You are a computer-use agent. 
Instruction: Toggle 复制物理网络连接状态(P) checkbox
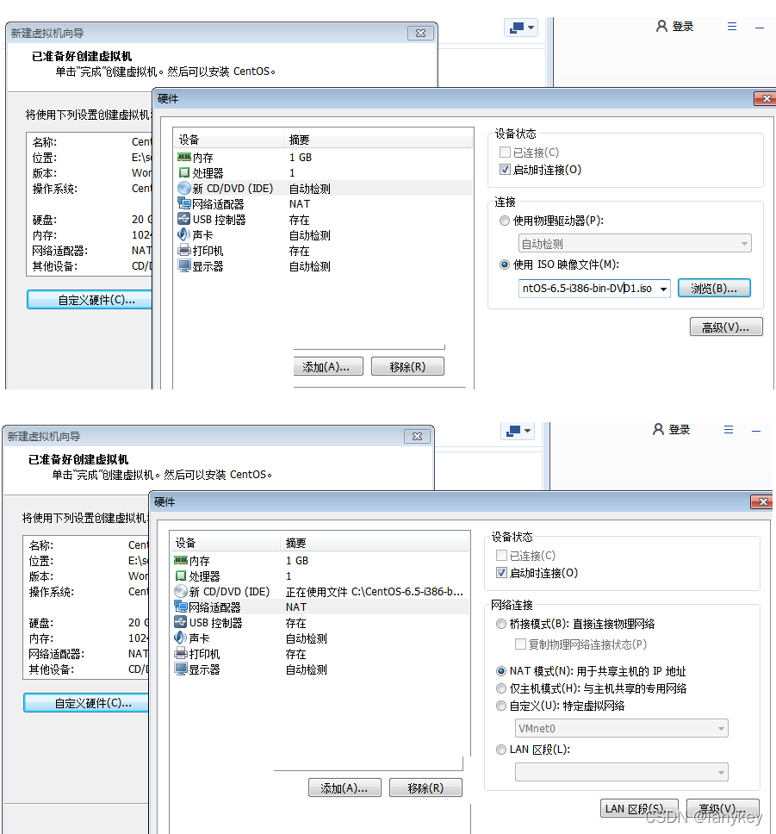[x=521, y=644]
